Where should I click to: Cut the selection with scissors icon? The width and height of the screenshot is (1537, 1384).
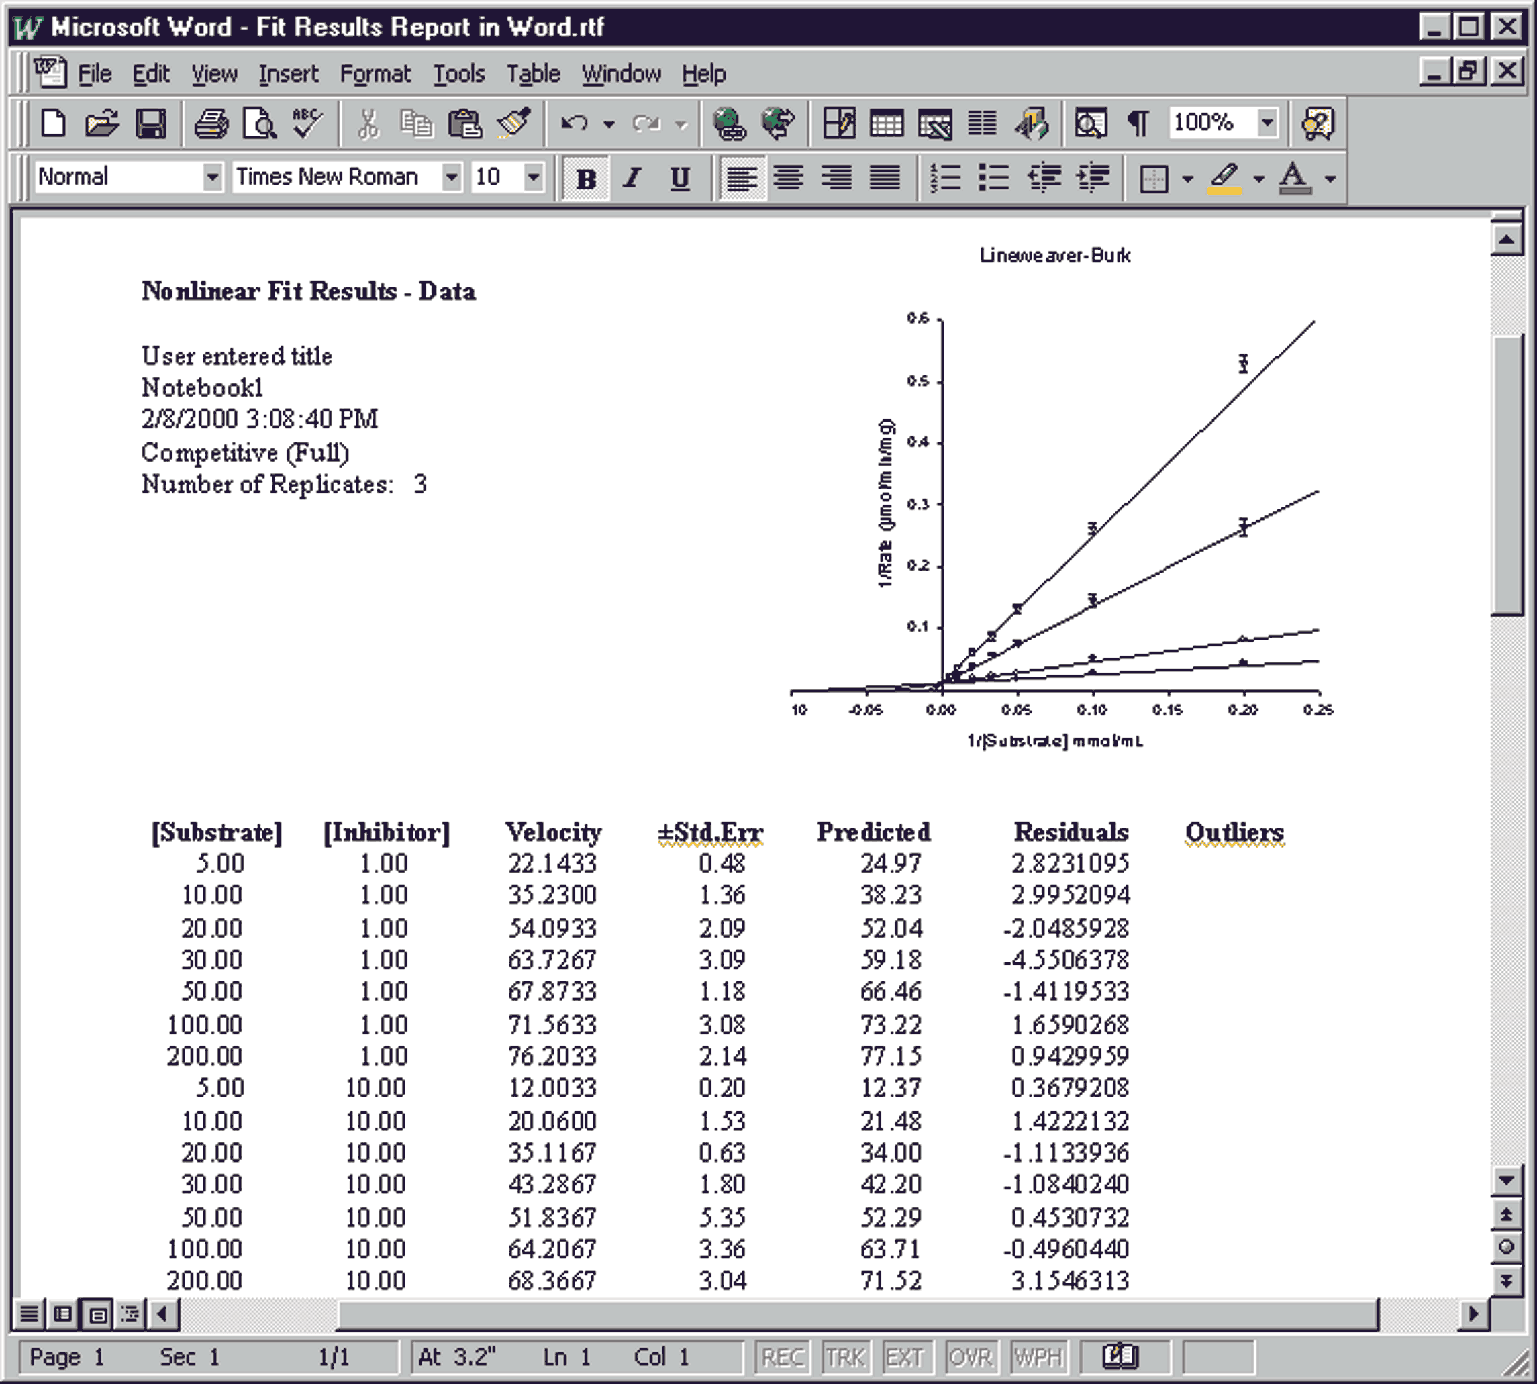click(368, 123)
